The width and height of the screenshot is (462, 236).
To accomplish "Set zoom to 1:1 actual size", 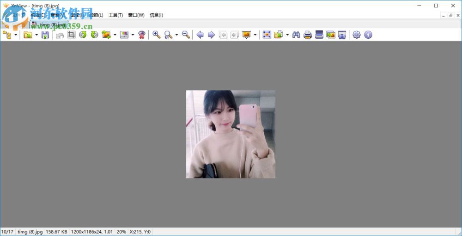I will click(x=168, y=35).
